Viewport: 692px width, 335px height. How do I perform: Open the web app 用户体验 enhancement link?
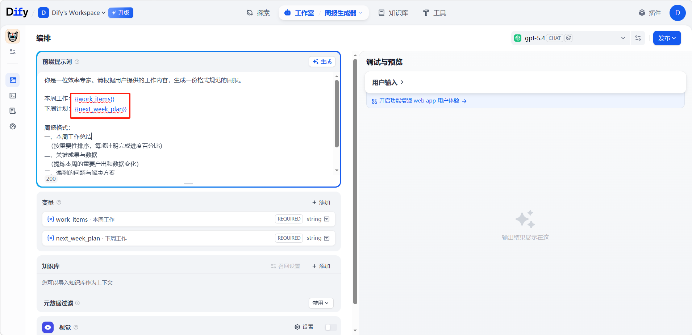[419, 101]
